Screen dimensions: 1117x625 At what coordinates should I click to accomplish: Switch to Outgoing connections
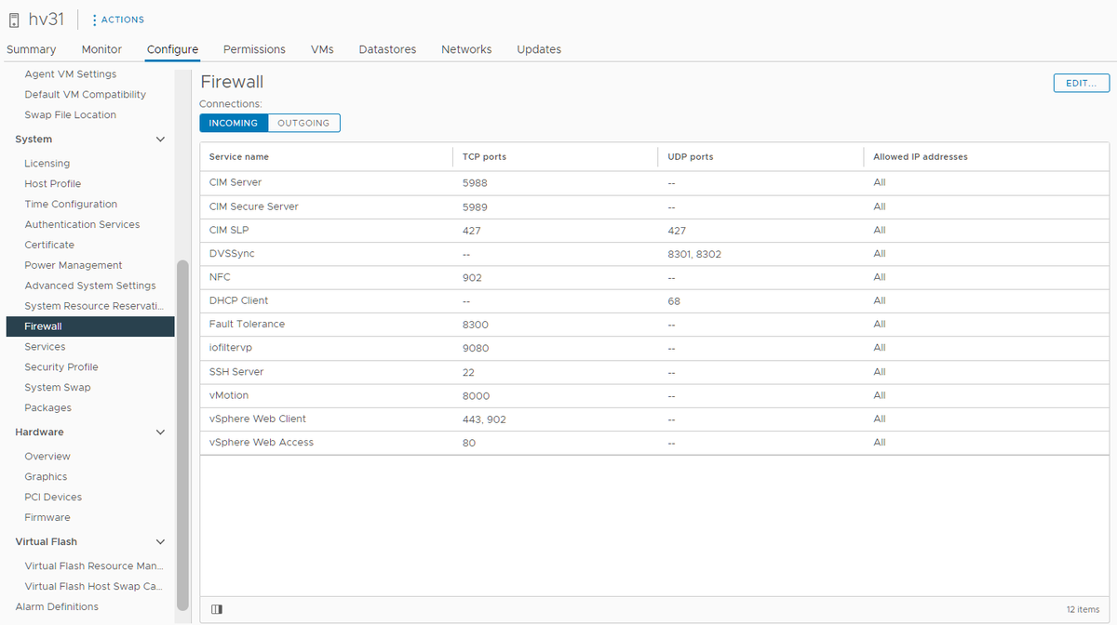[x=303, y=123]
